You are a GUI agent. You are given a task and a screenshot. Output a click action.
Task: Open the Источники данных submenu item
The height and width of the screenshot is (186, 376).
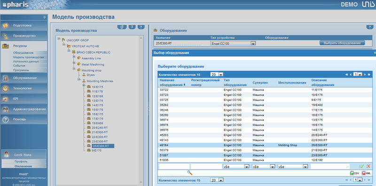[26, 62]
